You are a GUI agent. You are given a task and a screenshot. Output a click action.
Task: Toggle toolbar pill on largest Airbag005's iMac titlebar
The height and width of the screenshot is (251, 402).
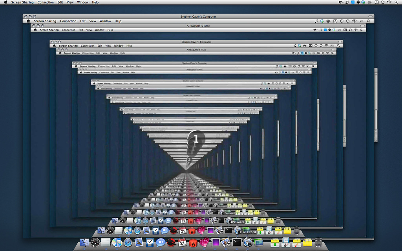(362, 25)
